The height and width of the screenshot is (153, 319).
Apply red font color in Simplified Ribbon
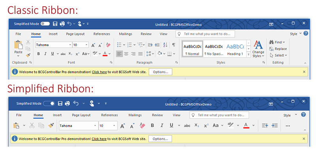coord(246,125)
